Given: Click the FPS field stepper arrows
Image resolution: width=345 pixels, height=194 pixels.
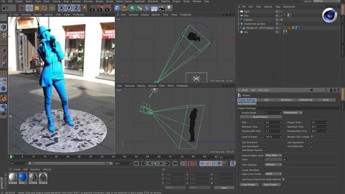Looking at the screenshot, I should (280, 122).
